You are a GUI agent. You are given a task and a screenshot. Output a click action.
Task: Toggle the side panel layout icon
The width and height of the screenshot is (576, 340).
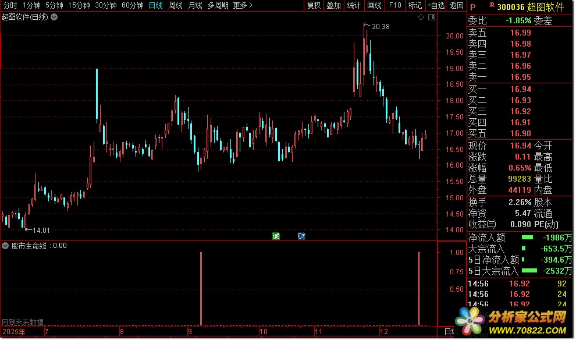click(432, 17)
